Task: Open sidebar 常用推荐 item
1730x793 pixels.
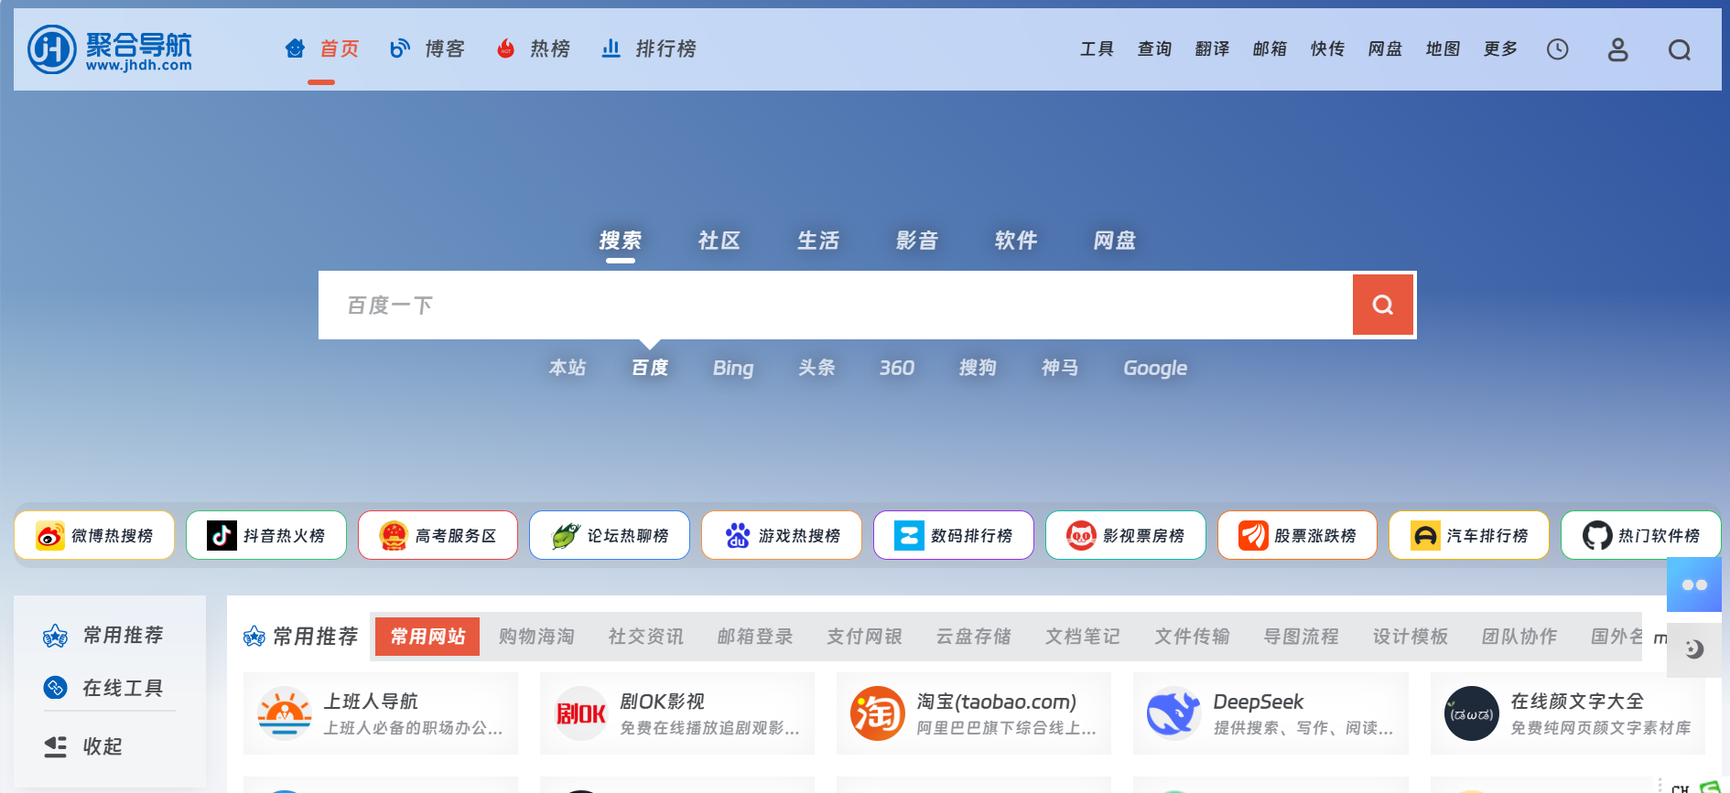Action: 103,635
